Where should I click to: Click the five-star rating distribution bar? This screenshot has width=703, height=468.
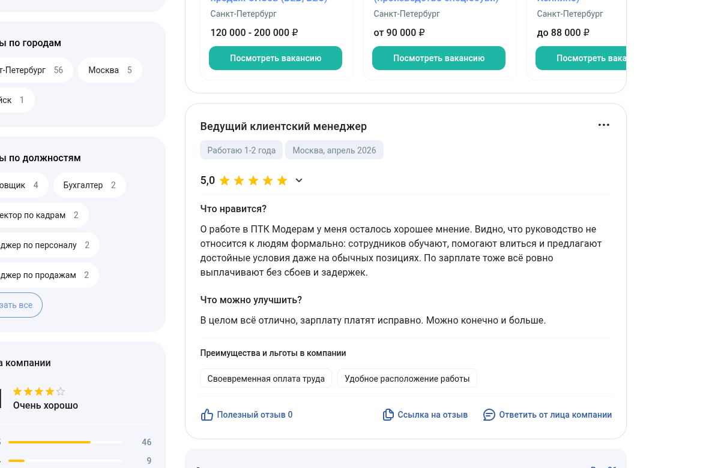tap(65, 442)
